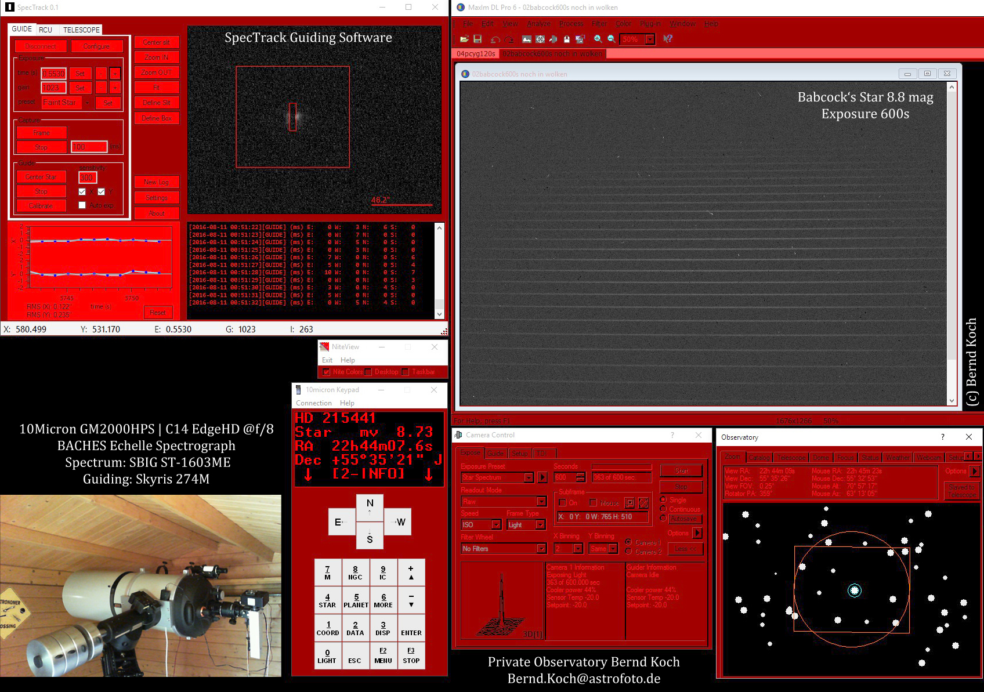This screenshot has height=692, width=984.
Task: Enable the Subframe On checkbox
Action: (562, 503)
